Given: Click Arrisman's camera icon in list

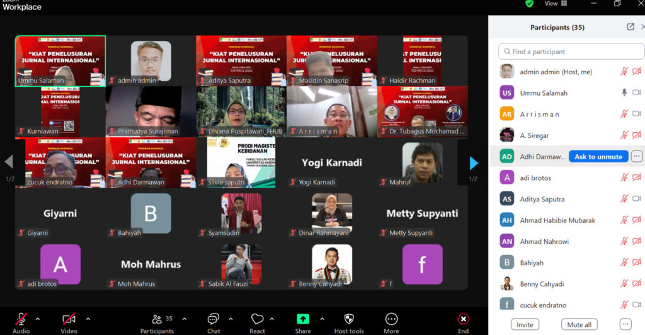Looking at the screenshot, I should click(x=637, y=114).
